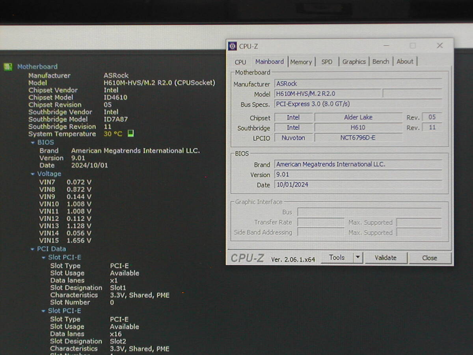Select the Chipset Model ID4610 value
473x355 pixels.
click(x=115, y=97)
